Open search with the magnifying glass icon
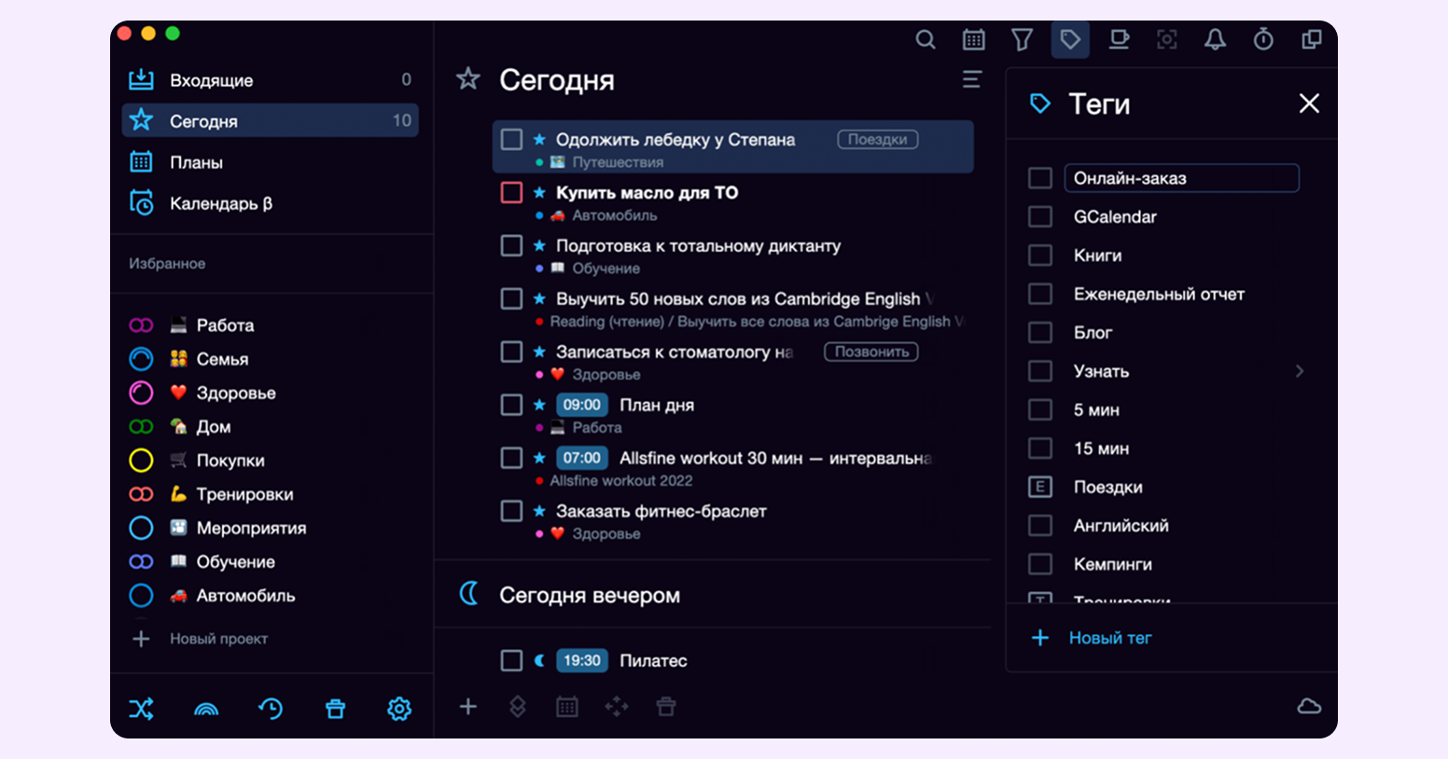This screenshot has height=759, width=1448. pos(926,40)
